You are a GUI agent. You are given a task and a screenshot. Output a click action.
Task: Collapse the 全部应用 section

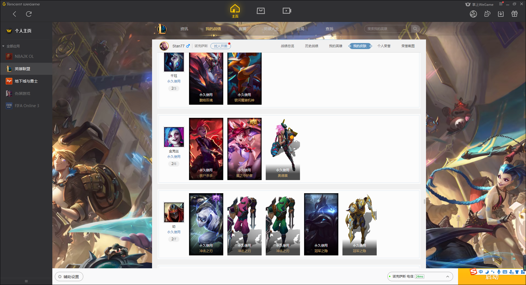click(x=11, y=46)
